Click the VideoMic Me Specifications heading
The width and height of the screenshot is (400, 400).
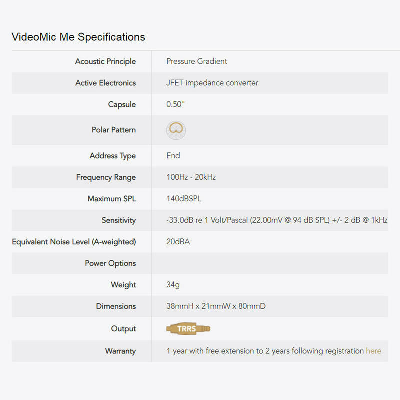coord(78,37)
